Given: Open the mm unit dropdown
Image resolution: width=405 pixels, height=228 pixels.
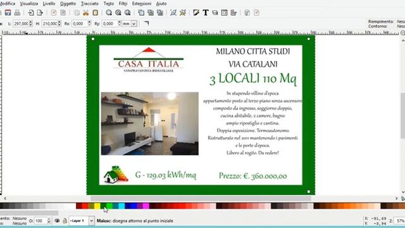Looking at the screenshot, I should (x=134, y=23).
